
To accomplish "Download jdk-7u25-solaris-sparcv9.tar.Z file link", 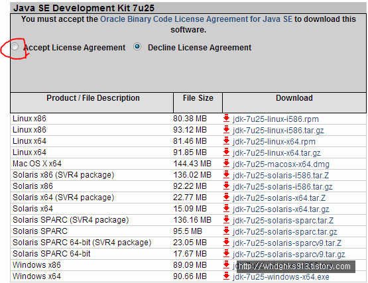I will point(287,243).
